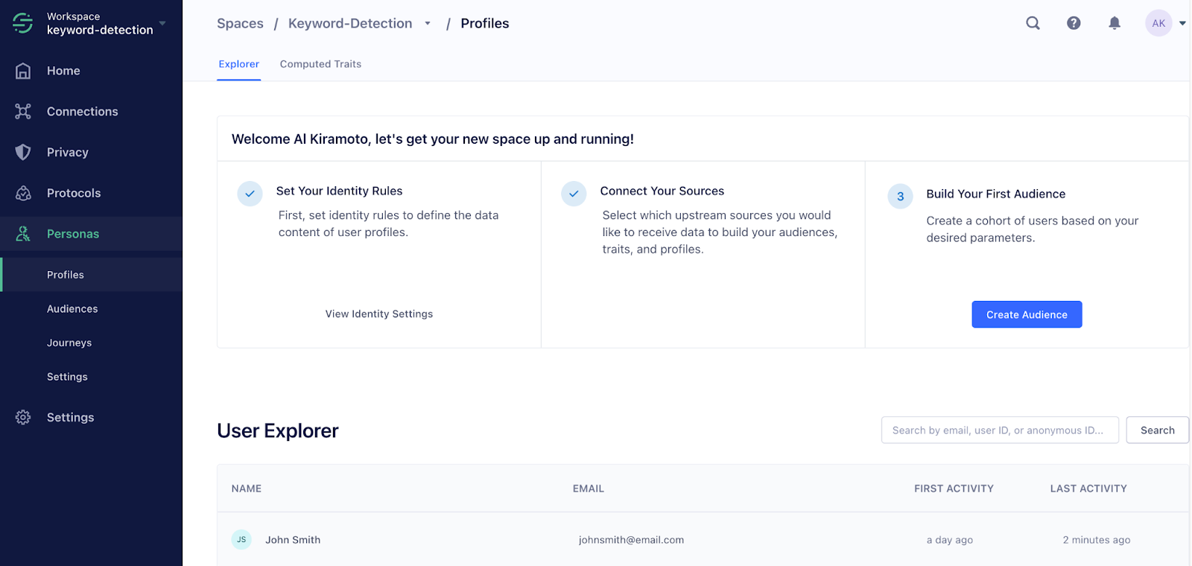Click the Home house icon
1192x566 pixels.
(x=23, y=71)
